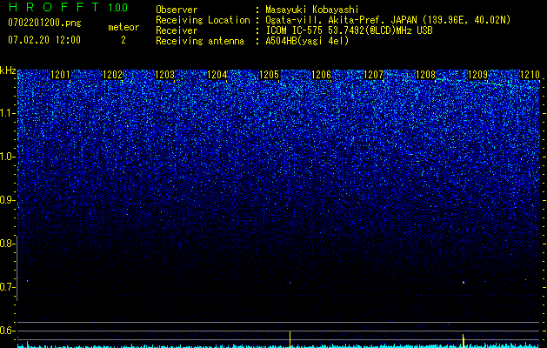Click the 1209 time marker
Viewport: 547px width, 348px height.
click(477, 74)
